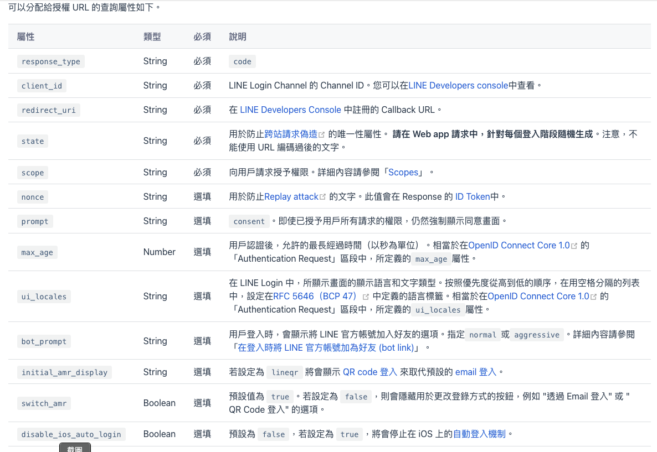Click external-link icon after OpenID link in ui_locales row

[x=593, y=297]
